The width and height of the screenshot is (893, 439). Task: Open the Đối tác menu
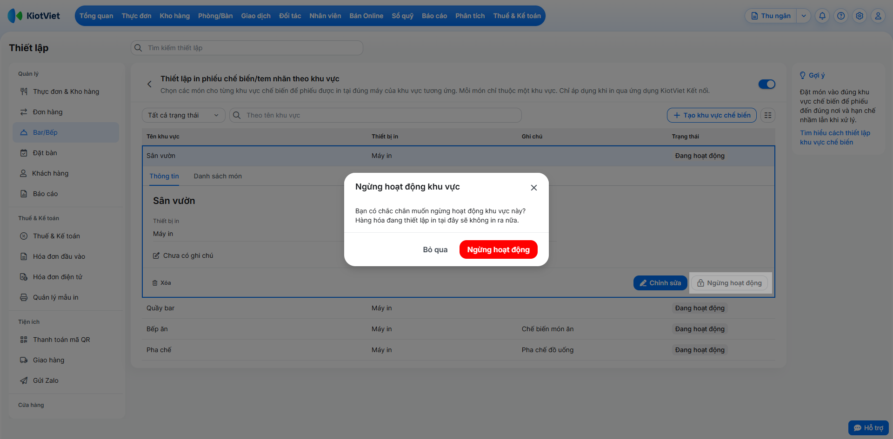point(290,16)
